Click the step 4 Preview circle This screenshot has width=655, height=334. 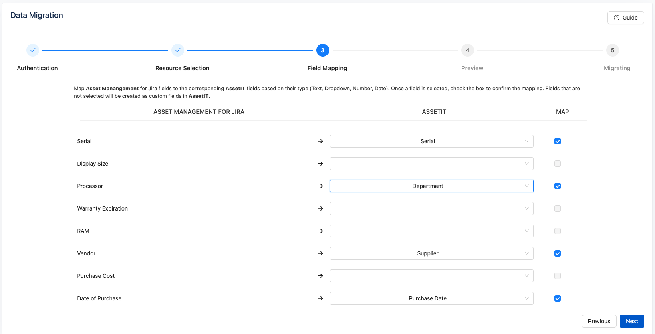pos(468,50)
